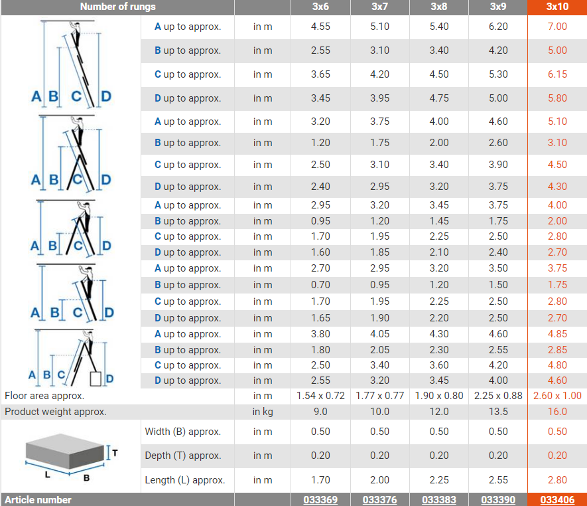Image resolution: width=587 pixels, height=506 pixels.
Task: Open highlighted article number 033406
Action: click(557, 499)
